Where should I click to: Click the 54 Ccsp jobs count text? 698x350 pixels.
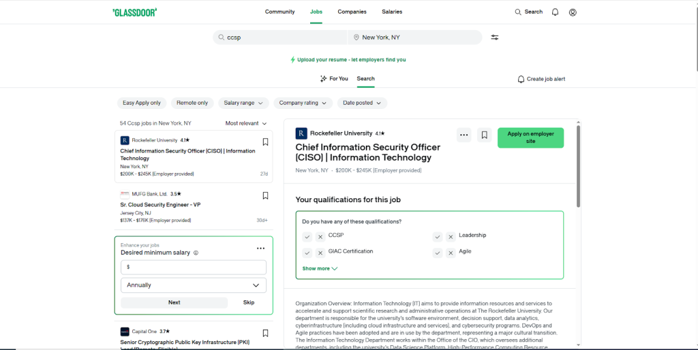tap(155, 123)
